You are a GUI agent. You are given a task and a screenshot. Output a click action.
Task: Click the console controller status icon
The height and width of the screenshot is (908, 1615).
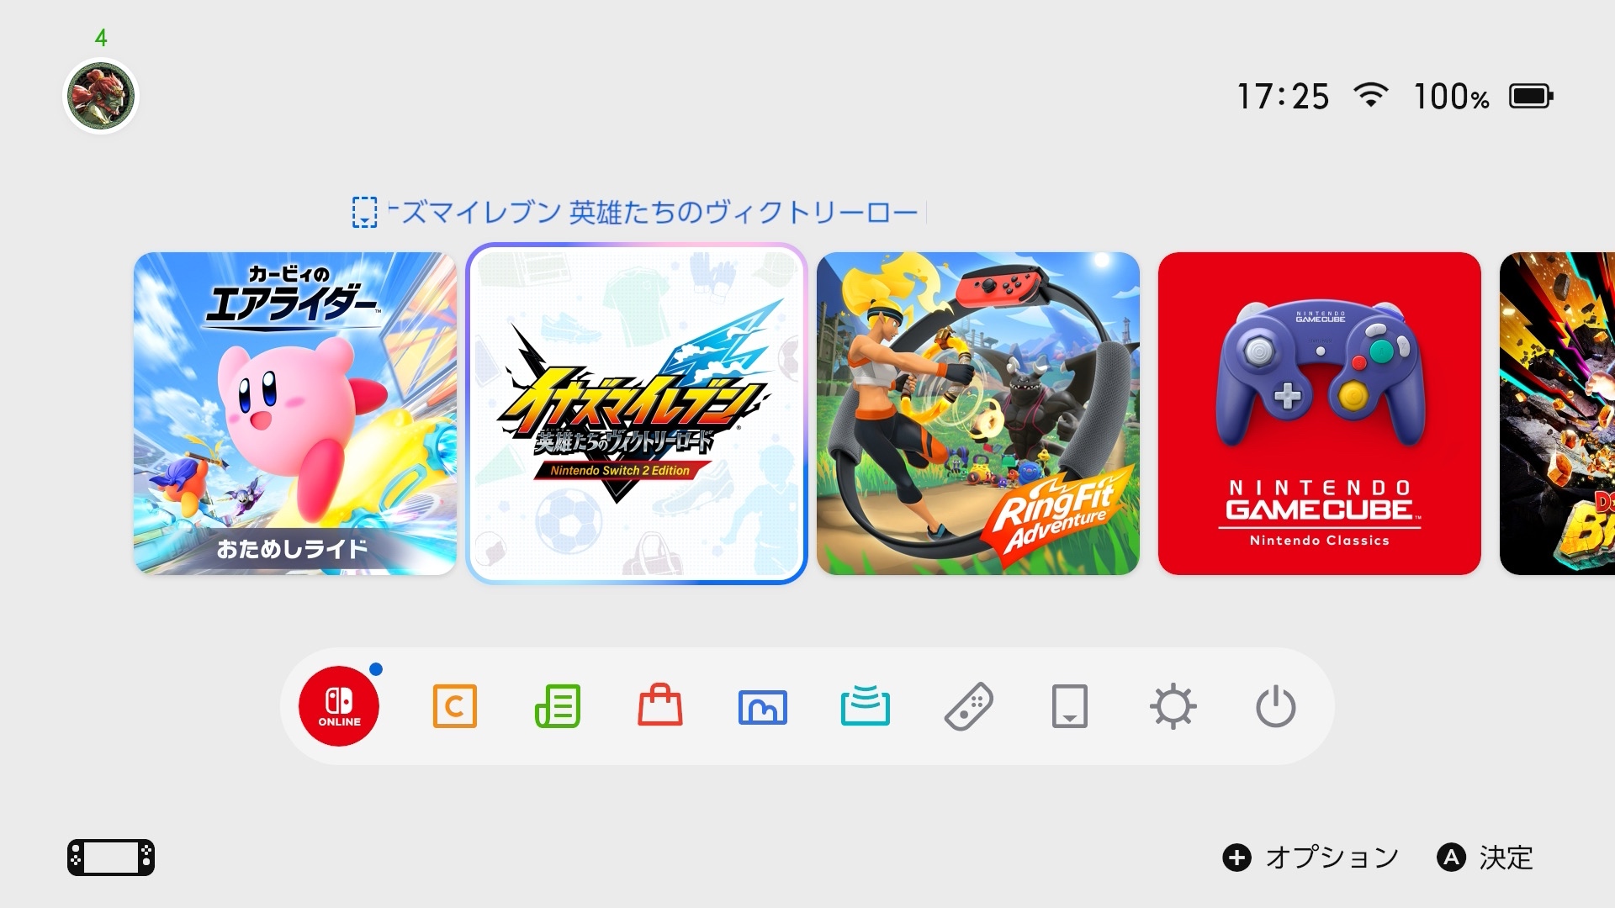pos(111,858)
